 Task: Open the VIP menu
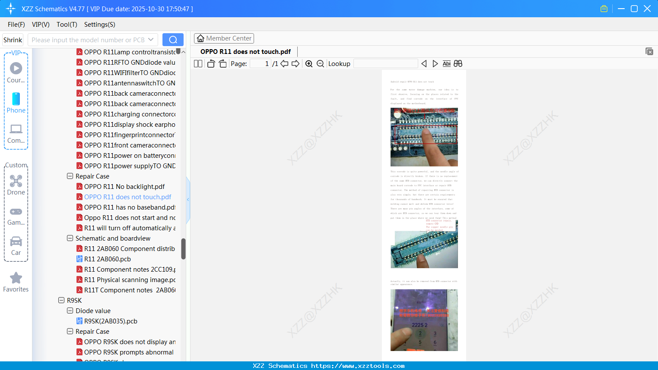pyautogui.click(x=41, y=25)
